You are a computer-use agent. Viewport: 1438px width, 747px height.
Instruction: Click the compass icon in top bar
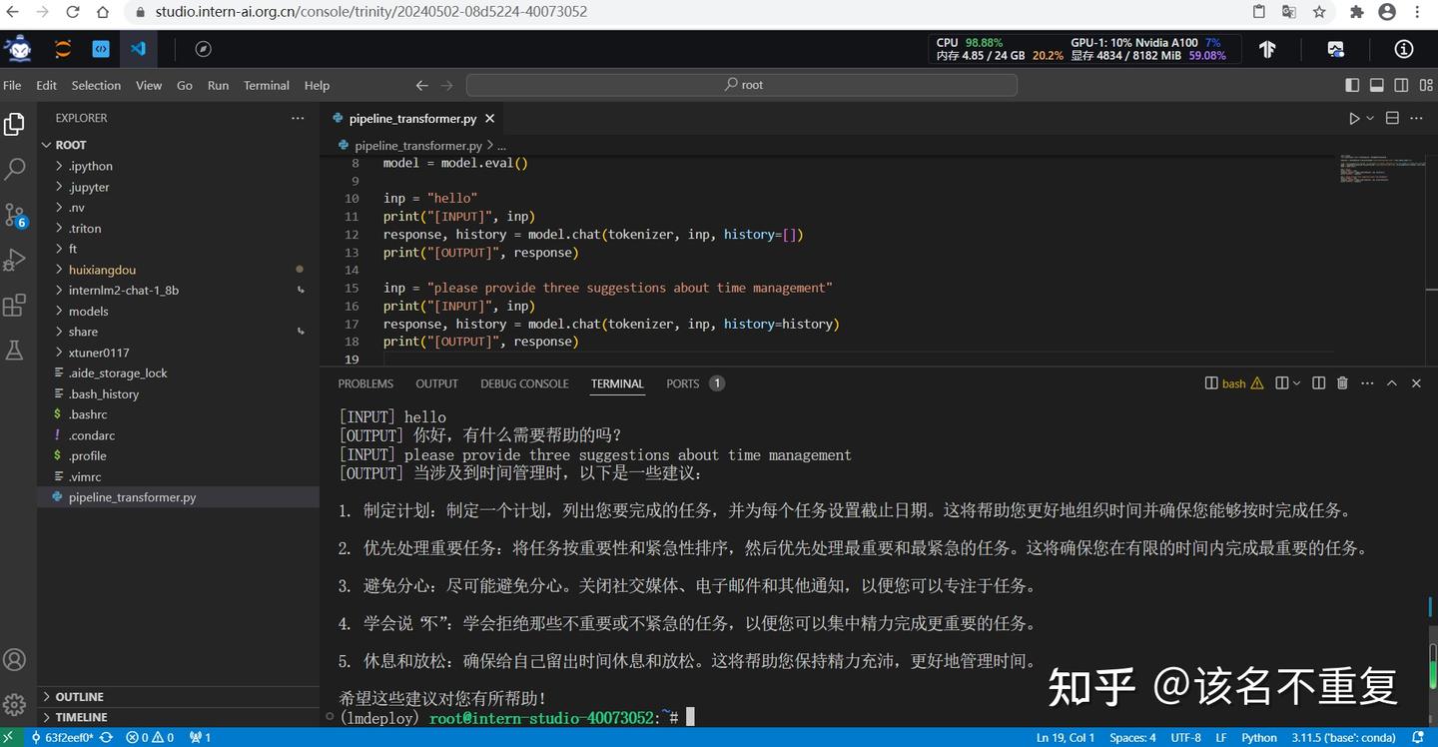(x=203, y=49)
